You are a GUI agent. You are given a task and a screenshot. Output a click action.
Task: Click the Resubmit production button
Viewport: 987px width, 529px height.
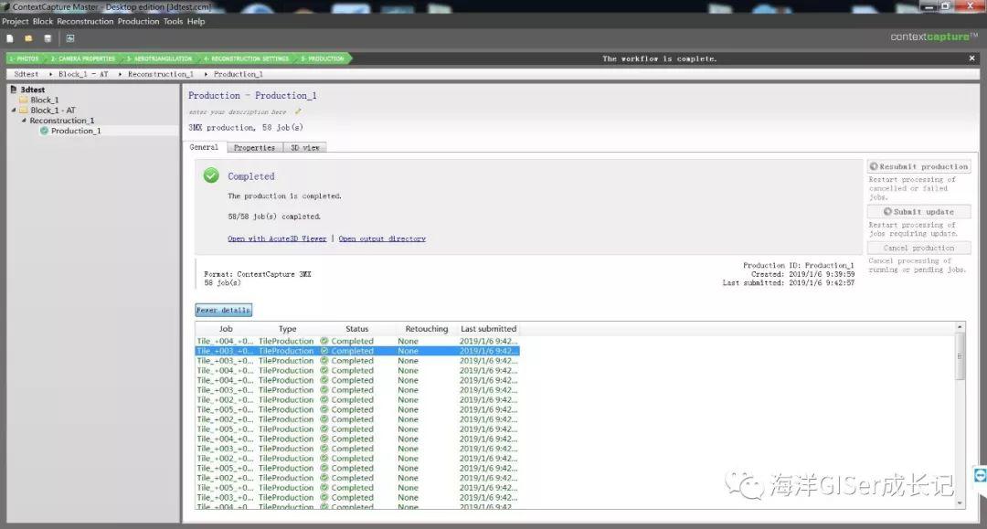tap(918, 166)
